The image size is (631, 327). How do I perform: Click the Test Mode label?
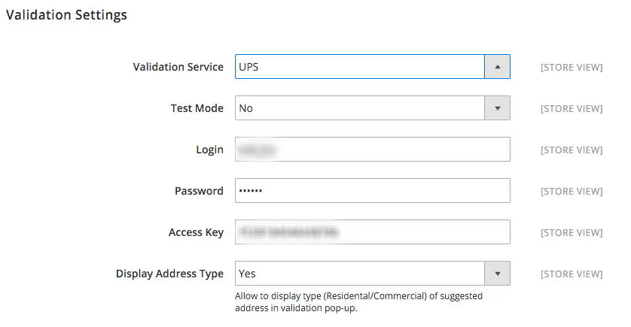tap(197, 108)
